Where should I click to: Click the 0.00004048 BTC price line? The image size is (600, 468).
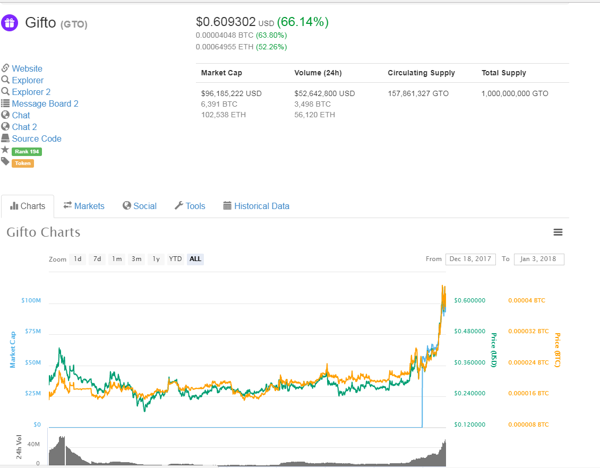(x=241, y=35)
